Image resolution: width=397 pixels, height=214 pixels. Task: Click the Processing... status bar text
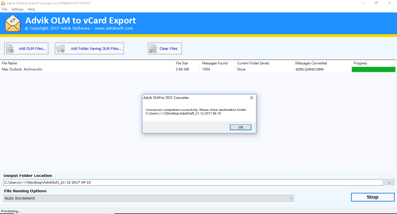click(x=11, y=211)
